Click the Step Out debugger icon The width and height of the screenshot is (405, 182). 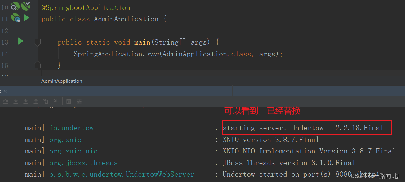coord(36,101)
